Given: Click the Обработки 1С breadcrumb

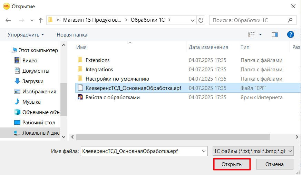Looking at the screenshot, I should coord(148,20).
